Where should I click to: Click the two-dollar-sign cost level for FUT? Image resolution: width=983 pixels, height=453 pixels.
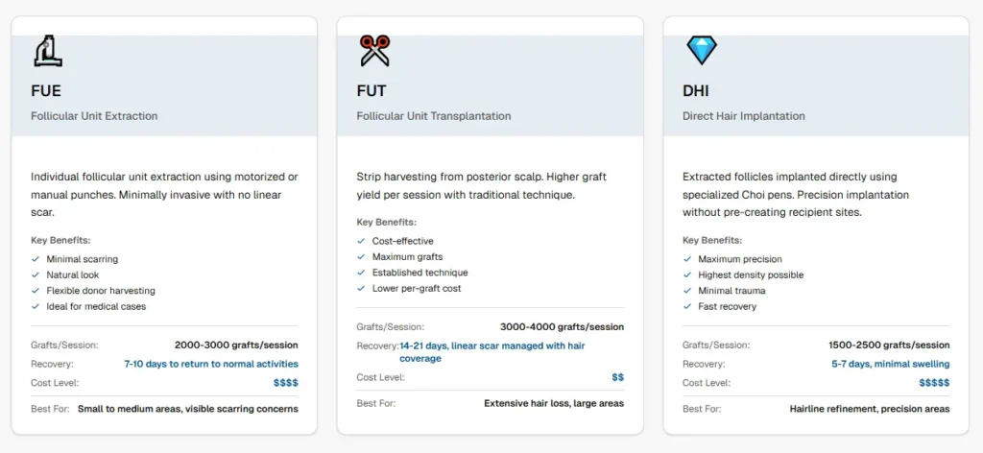tap(617, 377)
